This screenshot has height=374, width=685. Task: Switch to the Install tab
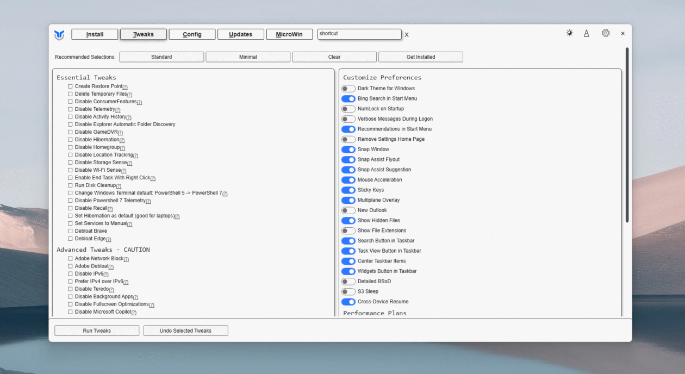(95, 34)
